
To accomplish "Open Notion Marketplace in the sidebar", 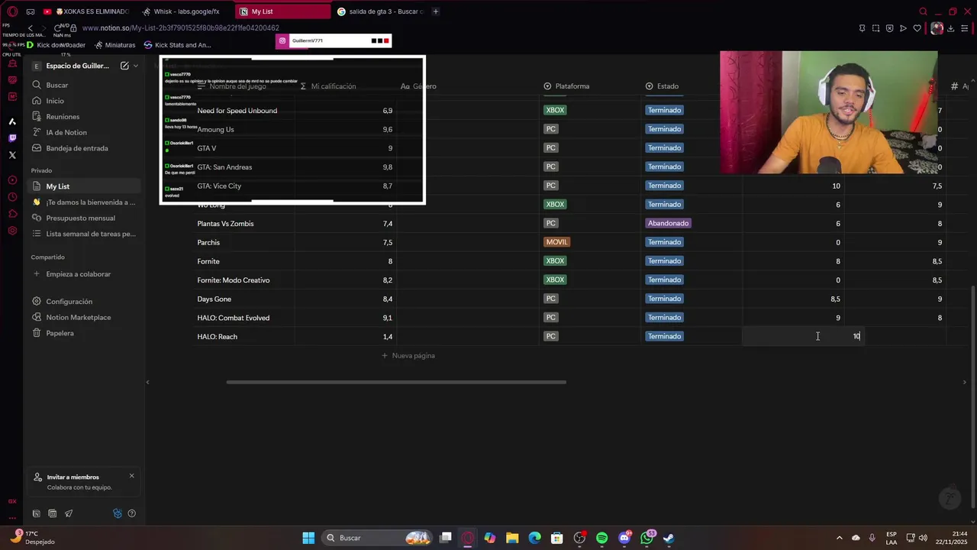I will pos(84,317).
